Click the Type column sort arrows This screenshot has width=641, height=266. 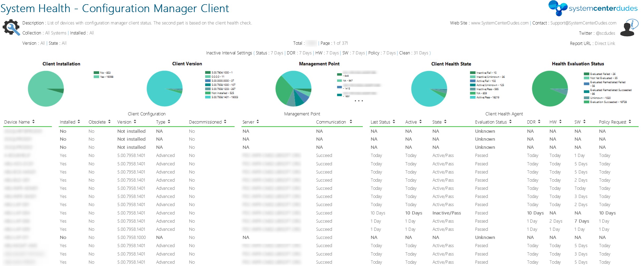point(169,122)
